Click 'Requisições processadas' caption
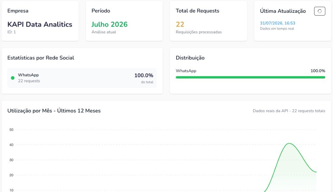Screen dimensions: 333x192 [x=199, y=32]
